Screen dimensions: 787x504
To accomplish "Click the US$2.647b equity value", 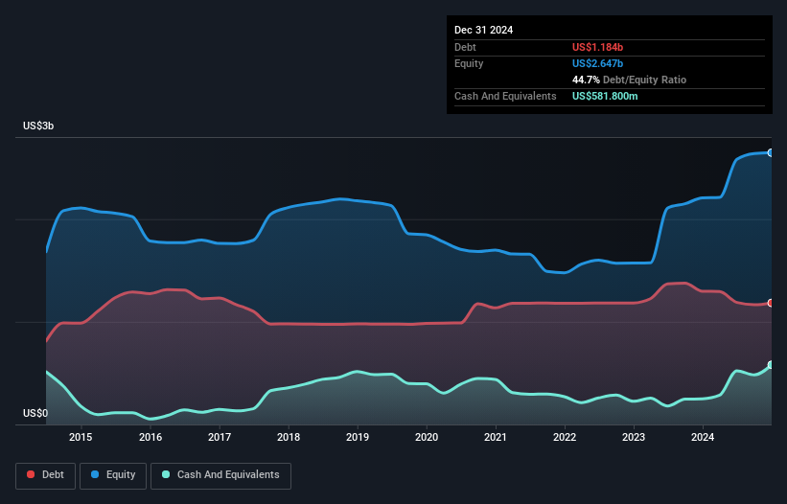I will [597, 63].
